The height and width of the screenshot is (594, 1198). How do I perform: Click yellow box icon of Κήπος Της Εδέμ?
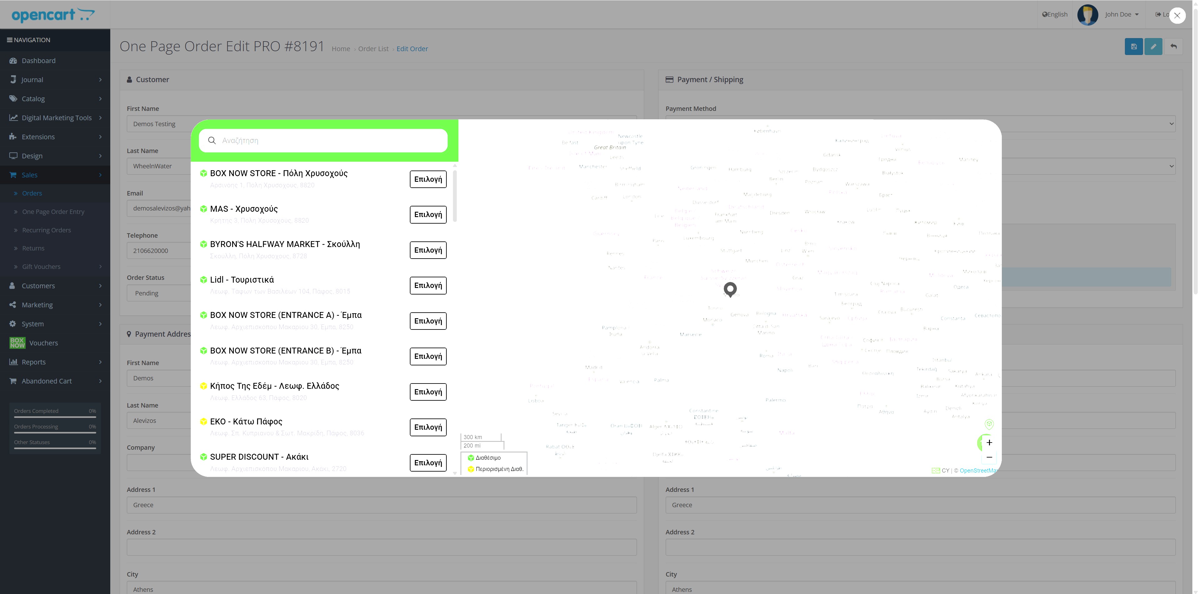[203, 386]
